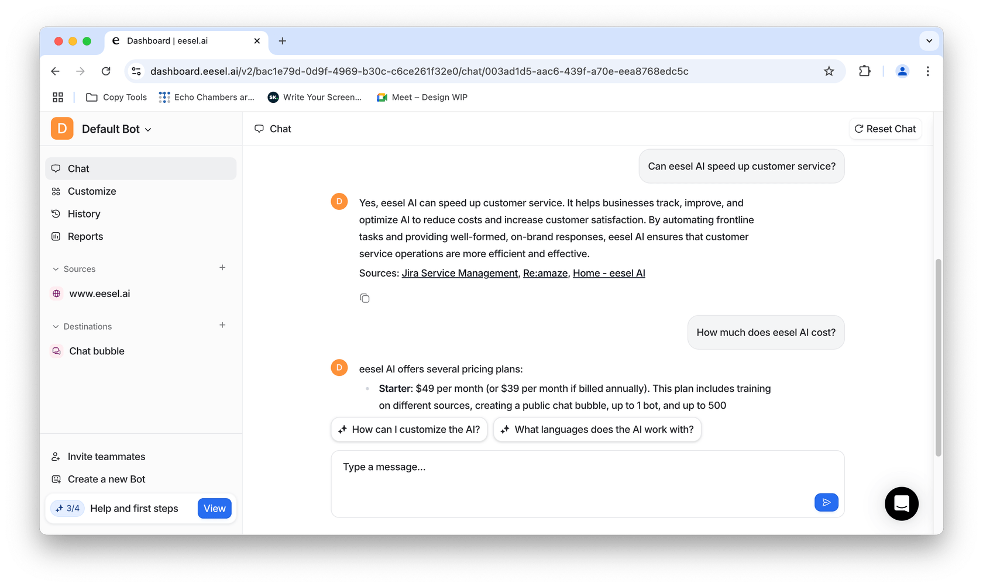This screenshot has height=587, width=983.
Task: Add a new source with plus icon
Action: coord(222,268)
